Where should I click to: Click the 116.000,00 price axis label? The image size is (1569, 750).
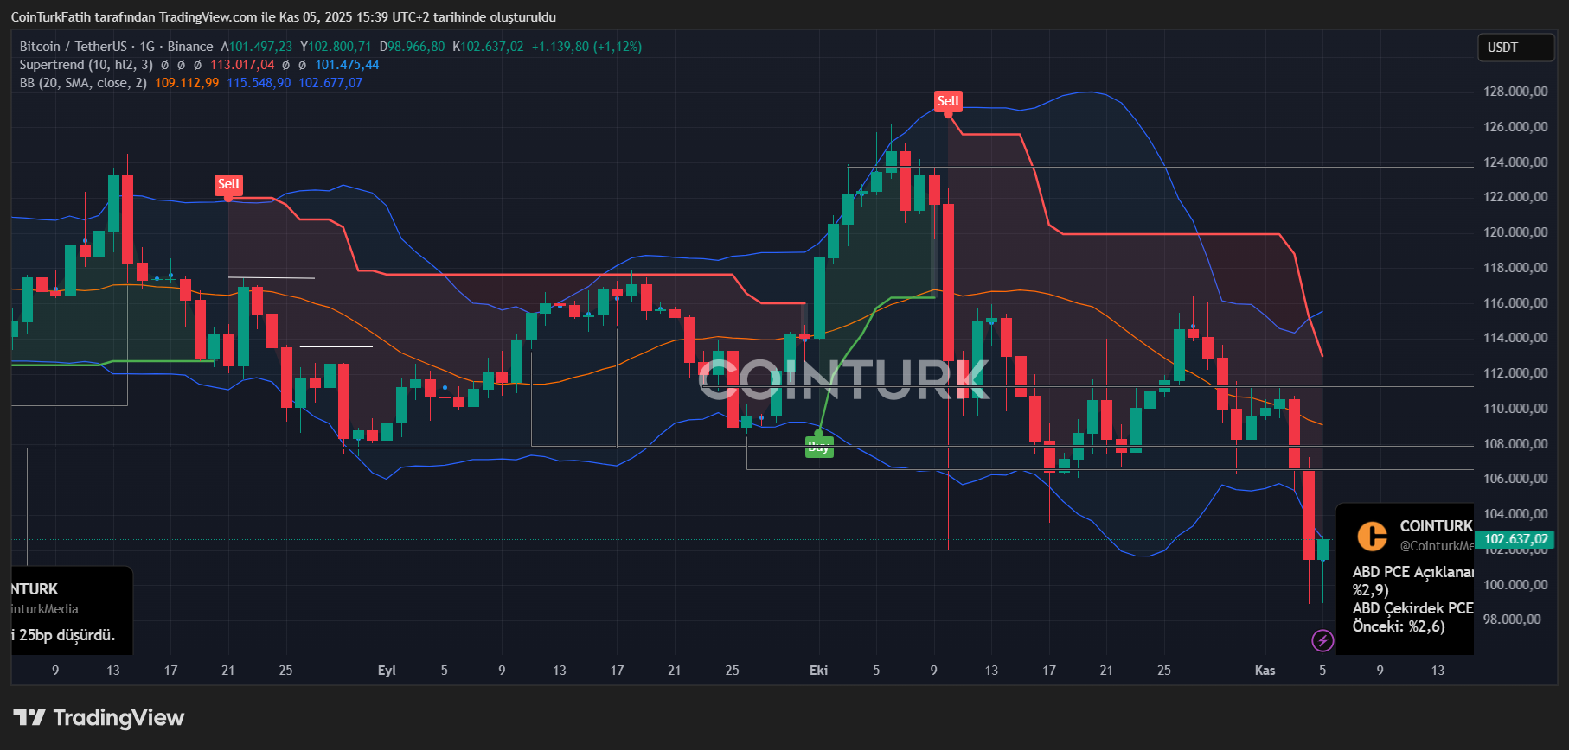pyautogui.click(x=1515, y=303)
